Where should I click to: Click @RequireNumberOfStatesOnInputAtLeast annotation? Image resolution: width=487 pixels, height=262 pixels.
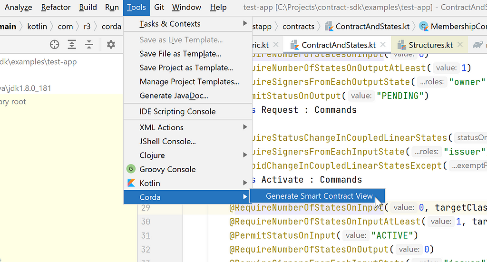[x=324, y=222]
